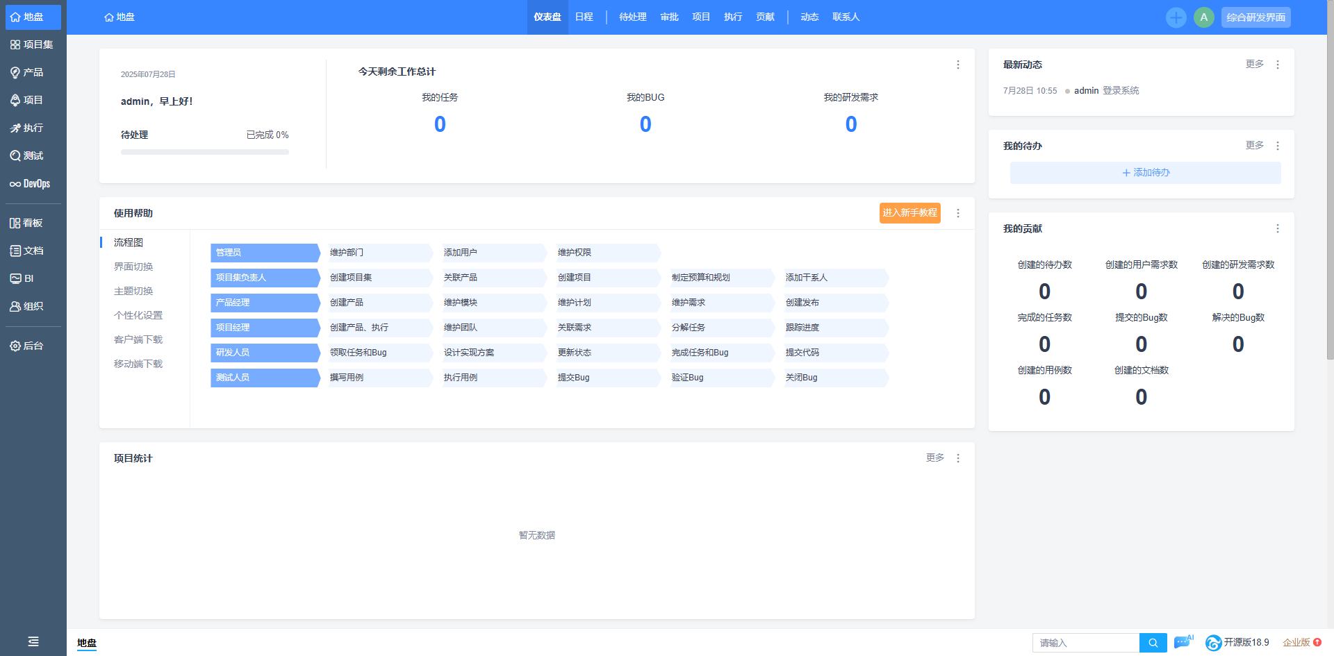Open the admin avatar menu
Screen dimensions: 1334x656
click(1203, 17)
